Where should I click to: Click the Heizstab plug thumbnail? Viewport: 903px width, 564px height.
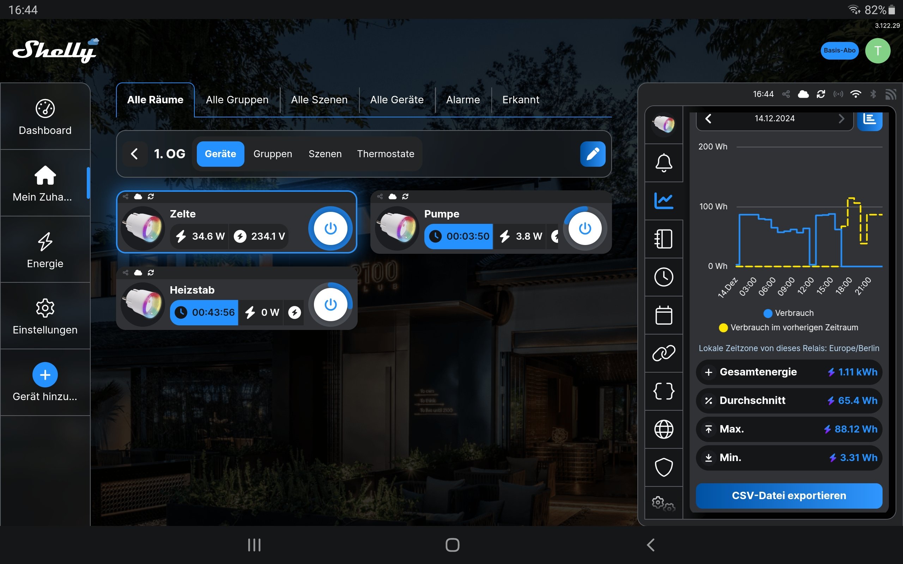(143, 304)
